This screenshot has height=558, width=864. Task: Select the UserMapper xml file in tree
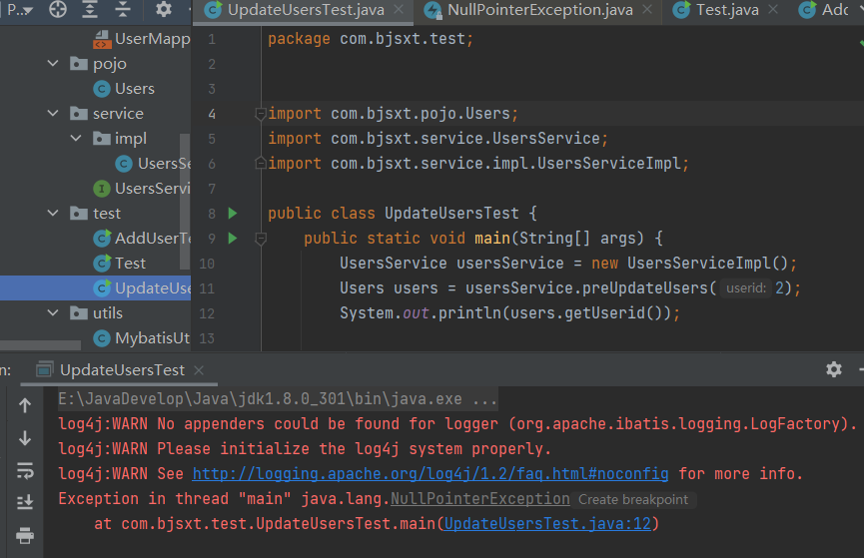[142, 39]
